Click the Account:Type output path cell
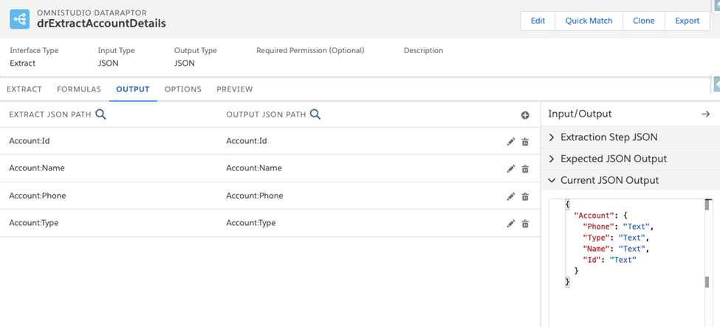 coord(251,223)
